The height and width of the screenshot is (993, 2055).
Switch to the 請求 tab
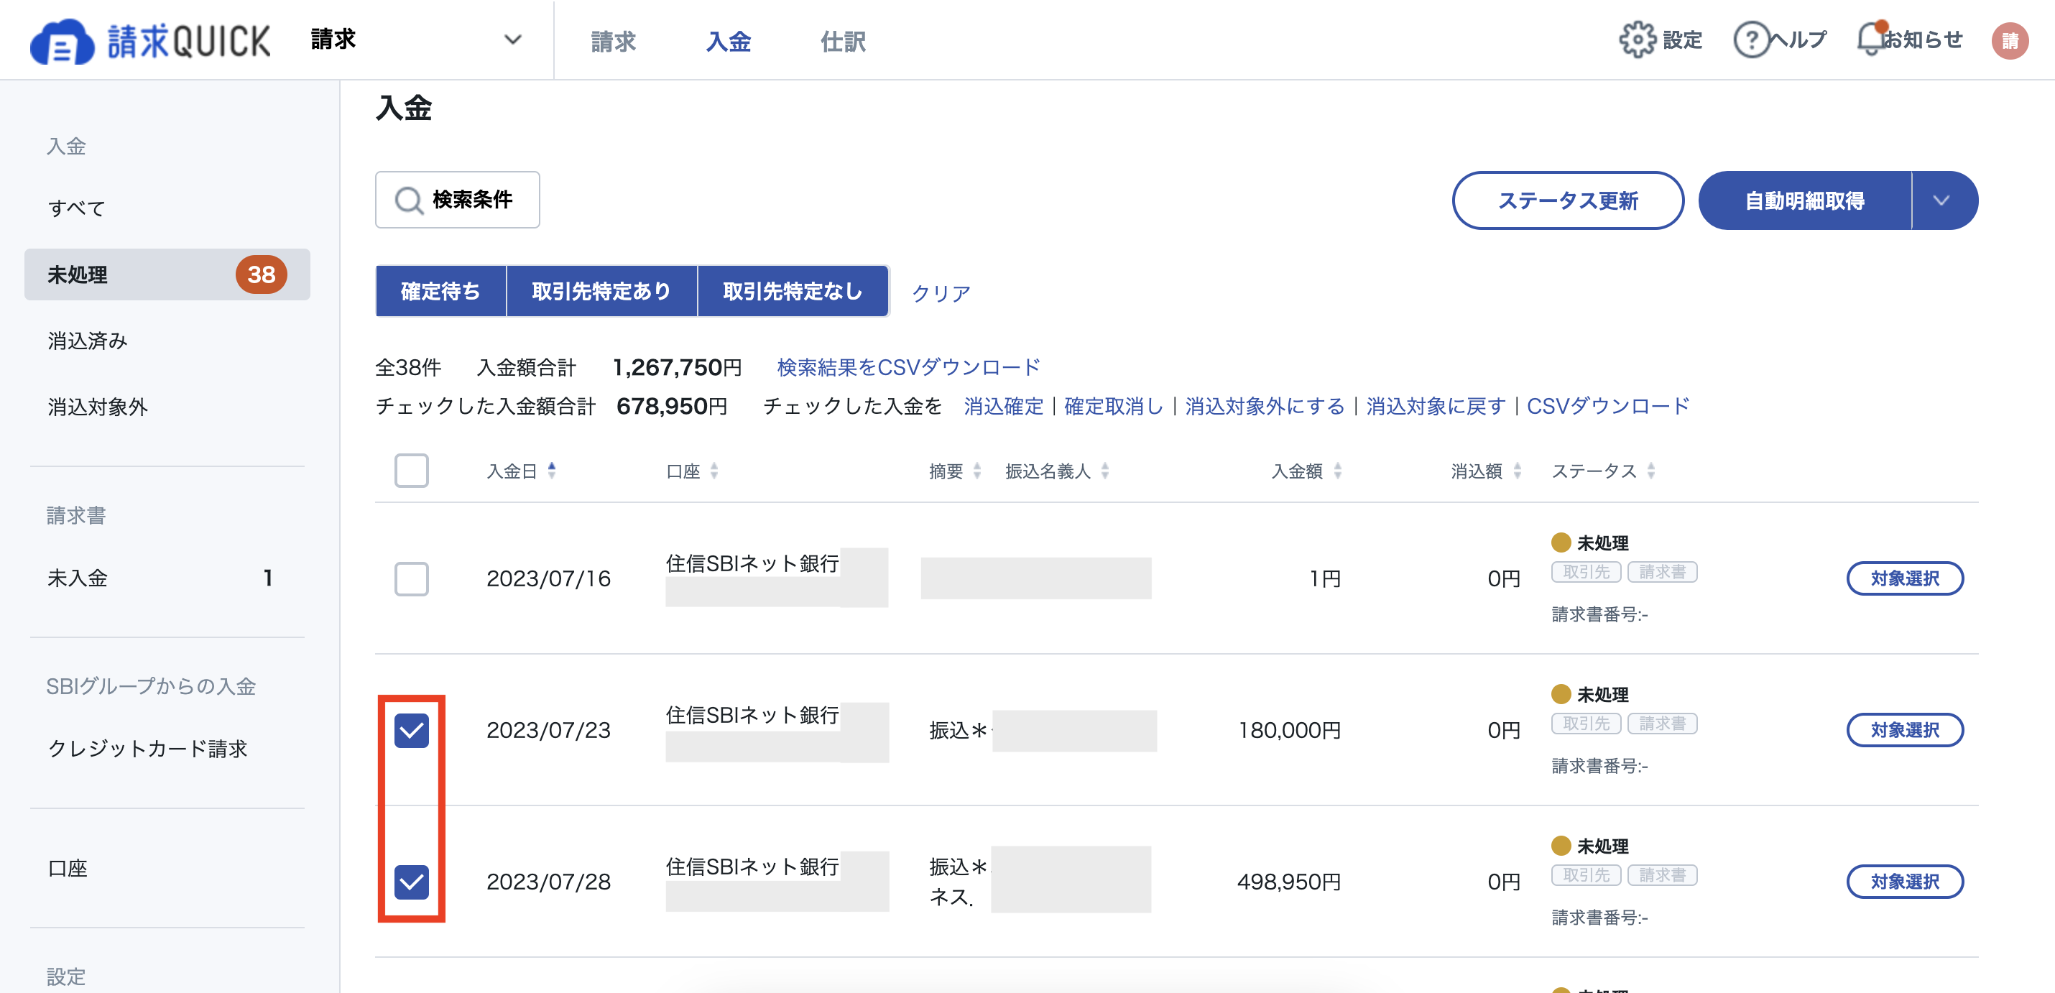(x=612, y=42)
